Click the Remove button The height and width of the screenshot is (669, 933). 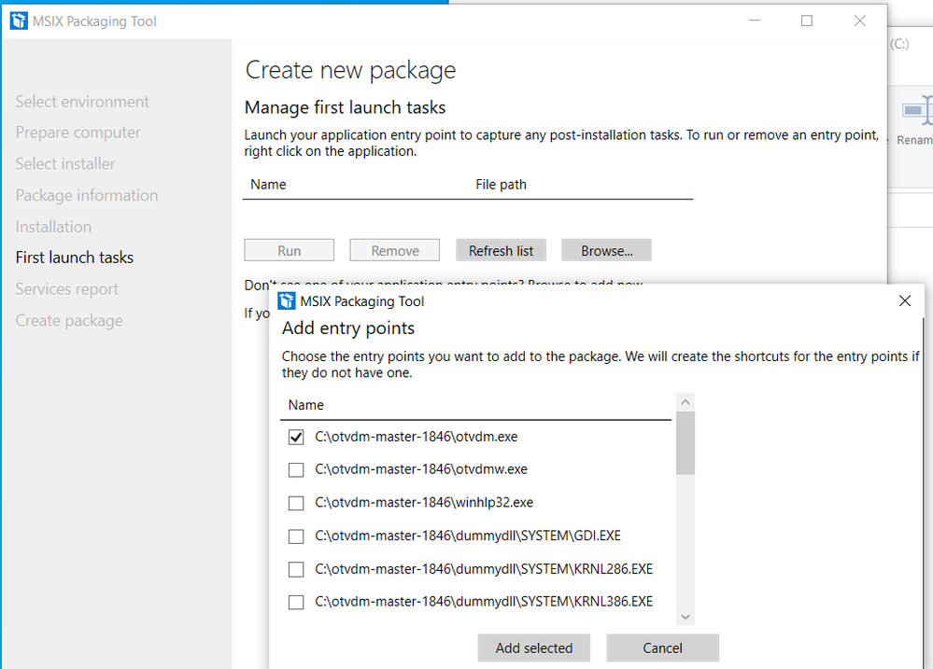pyautogui.click(x=394, y=250)
